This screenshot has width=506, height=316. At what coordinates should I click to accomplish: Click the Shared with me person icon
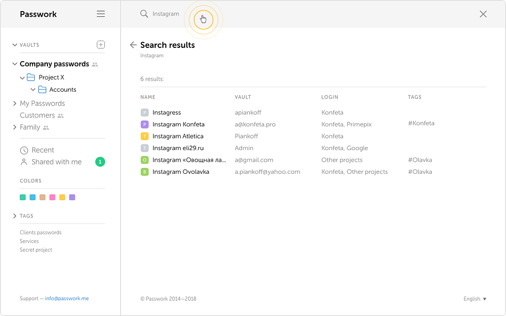[24, 162]
